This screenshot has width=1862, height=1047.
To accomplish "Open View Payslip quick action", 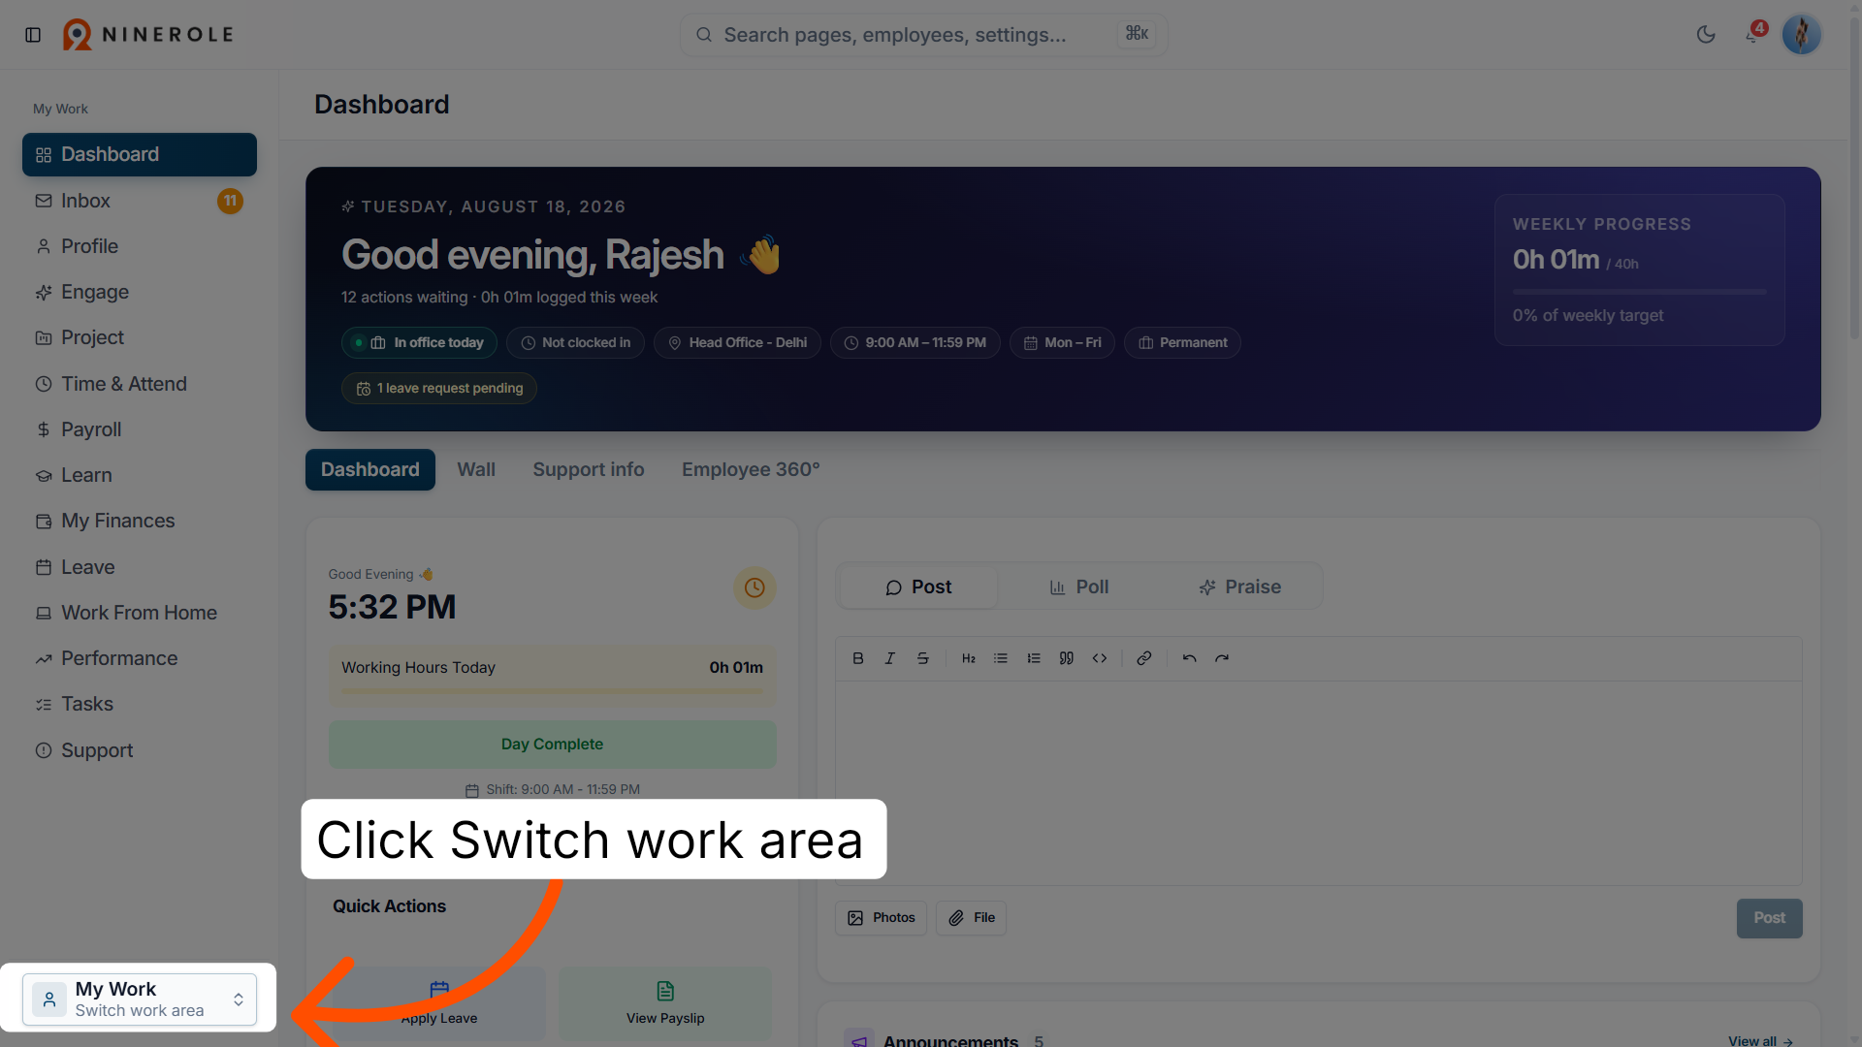I will pyautogui.click(x=665, y=1003).
